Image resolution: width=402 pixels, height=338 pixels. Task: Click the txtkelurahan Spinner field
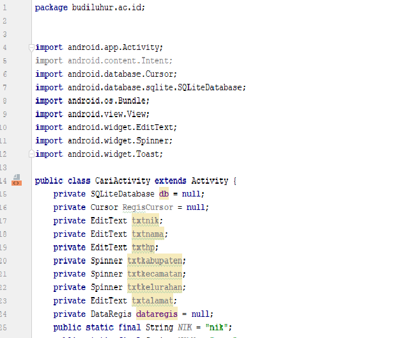tap(155, 287)
